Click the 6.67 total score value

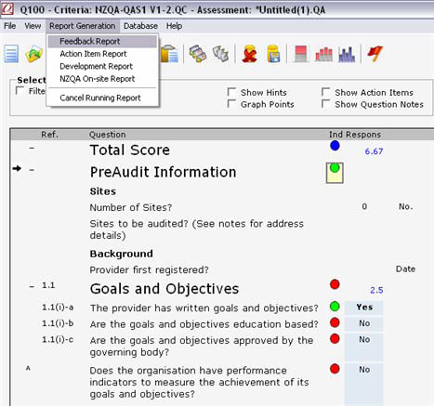[374, 151]
